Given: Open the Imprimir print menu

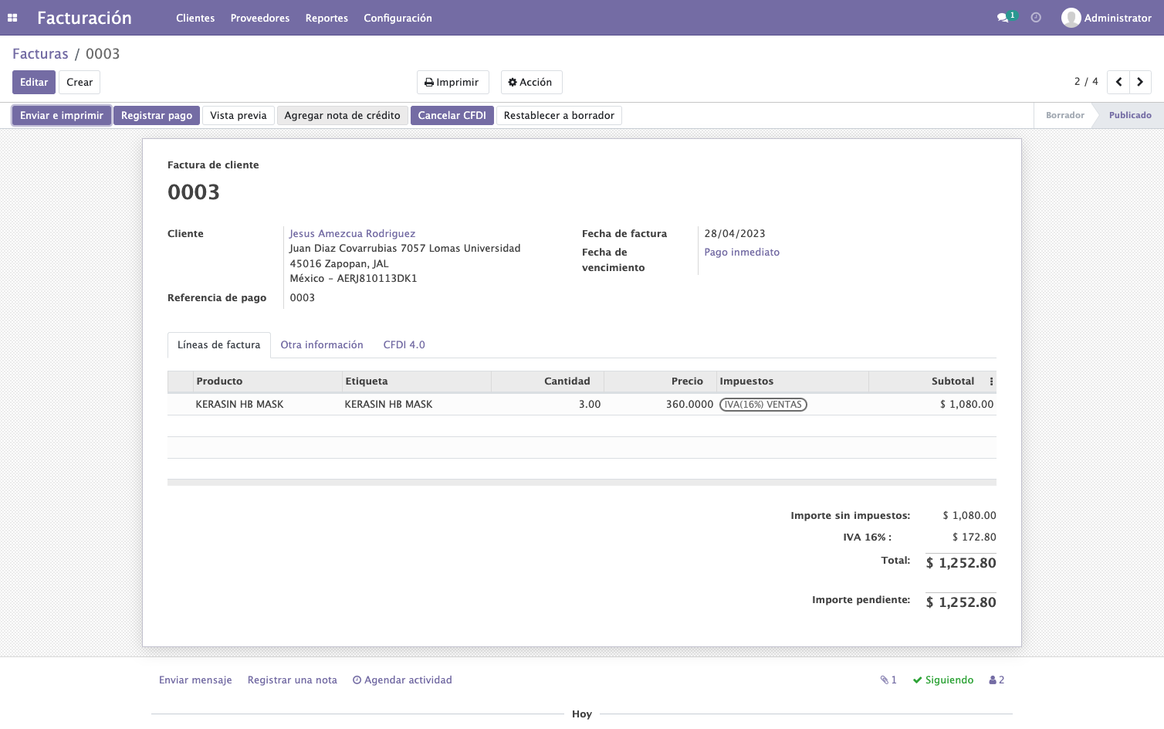Looking at the screenshot, I should [452, 83].
